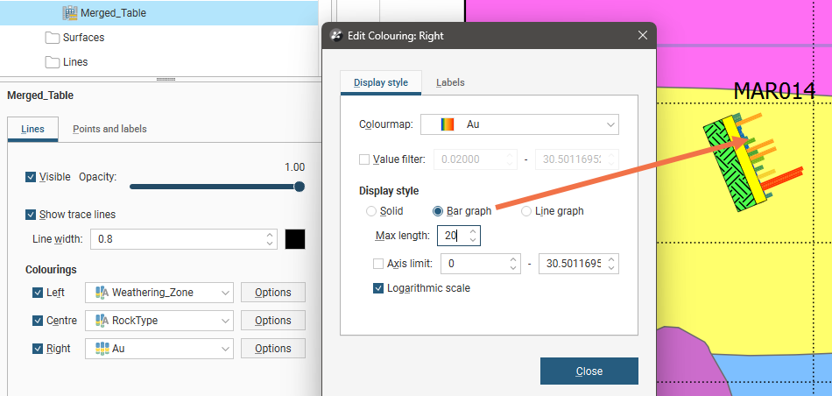Open the Points and labels tab

coord(109,129)
